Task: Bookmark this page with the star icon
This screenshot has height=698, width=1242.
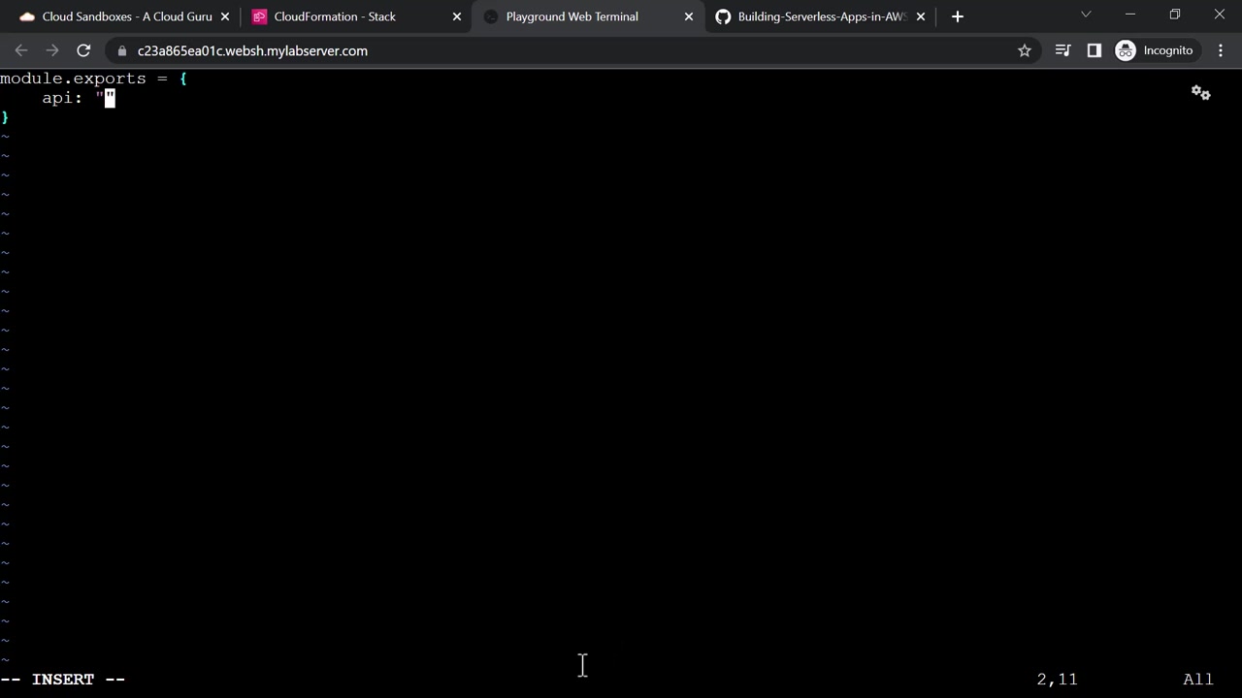Action: [1025, 50]
